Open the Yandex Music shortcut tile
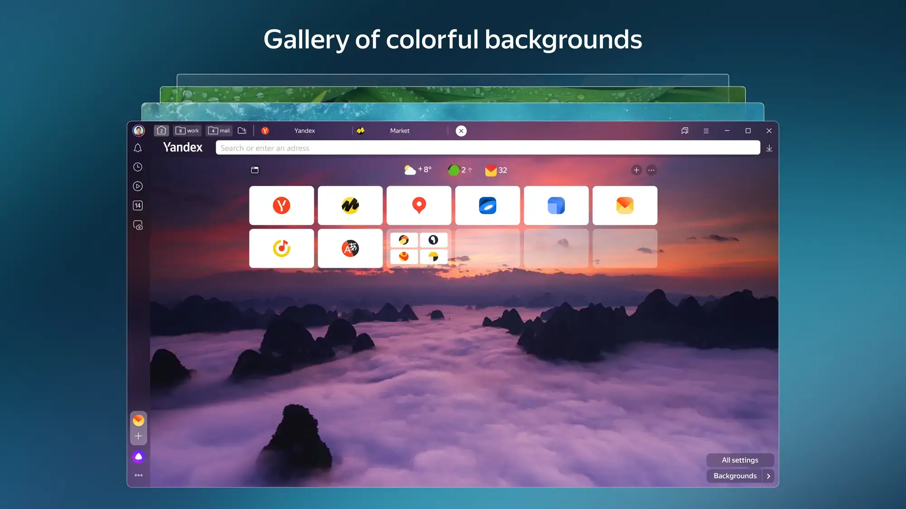This screenshot has width=906, height=509. coord(281,248)
